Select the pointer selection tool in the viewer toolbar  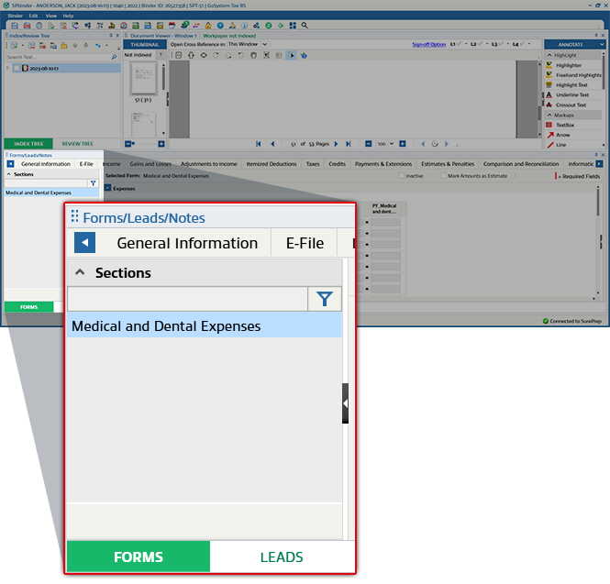[x=291, y=56]
